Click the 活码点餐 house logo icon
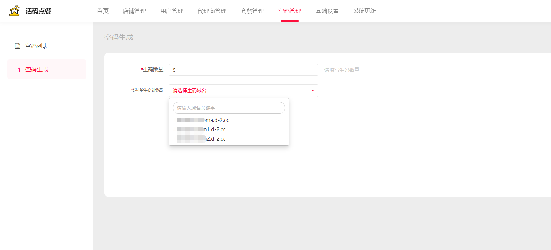Image resolution: width=551 pixels, height=250 pixels. pos(14,11)
